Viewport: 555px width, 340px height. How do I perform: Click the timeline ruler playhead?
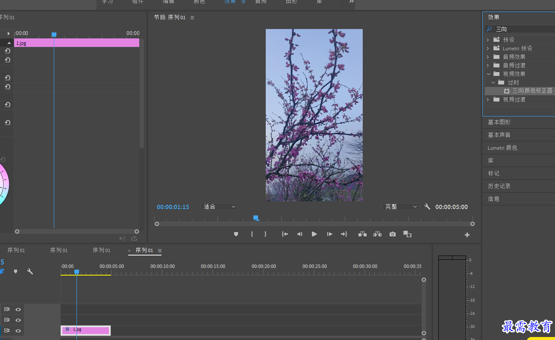pos(76,272)
